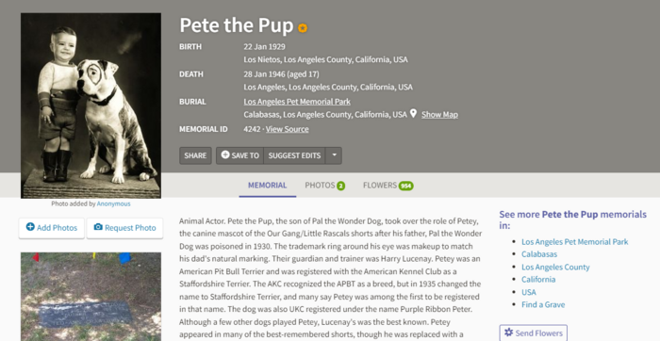Visit the Anonymous contributor profile link
This screenshot has width=660, height=341.
[114, 203]
